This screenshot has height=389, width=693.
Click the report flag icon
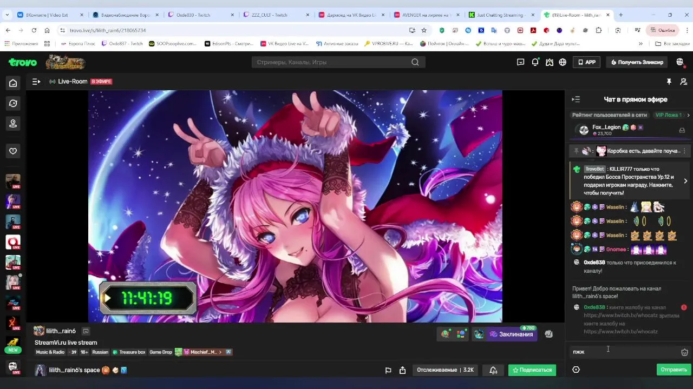pos(388,370)
